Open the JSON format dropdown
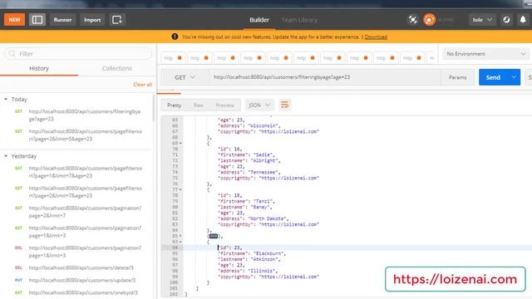The image size is (532, 299). 259,105
